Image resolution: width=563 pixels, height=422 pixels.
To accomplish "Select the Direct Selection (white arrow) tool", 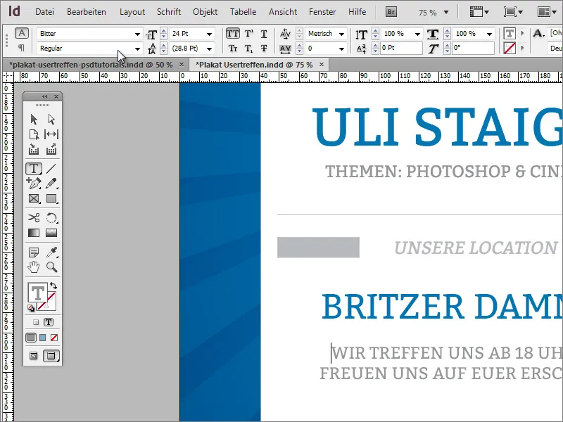I will click(x=51, y=119).
